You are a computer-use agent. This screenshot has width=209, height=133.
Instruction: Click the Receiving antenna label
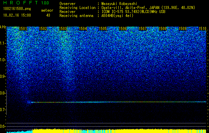pyautogui.click(x=76, y=16)
